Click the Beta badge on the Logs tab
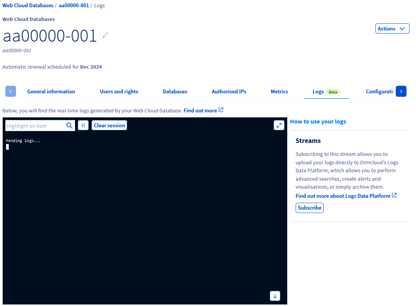 click(x=333, y=91)
